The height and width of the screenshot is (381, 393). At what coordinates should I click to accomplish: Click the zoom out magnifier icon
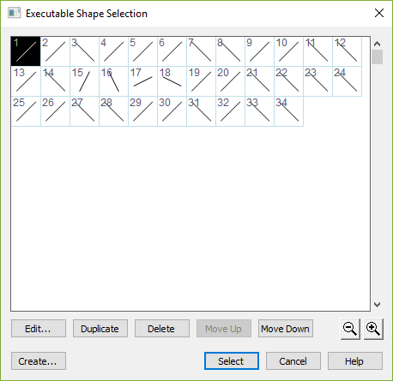click(x=350, y=329)
